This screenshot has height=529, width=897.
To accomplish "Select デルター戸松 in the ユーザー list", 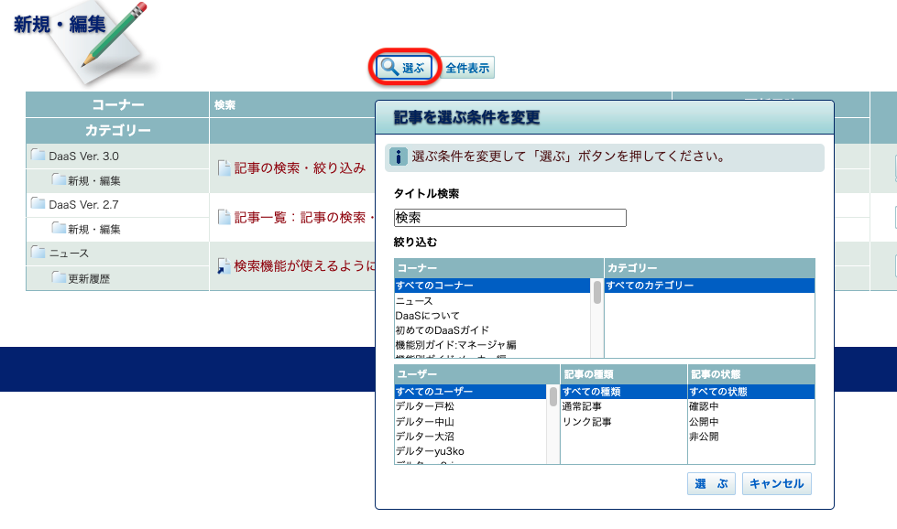I will [424, 406].
